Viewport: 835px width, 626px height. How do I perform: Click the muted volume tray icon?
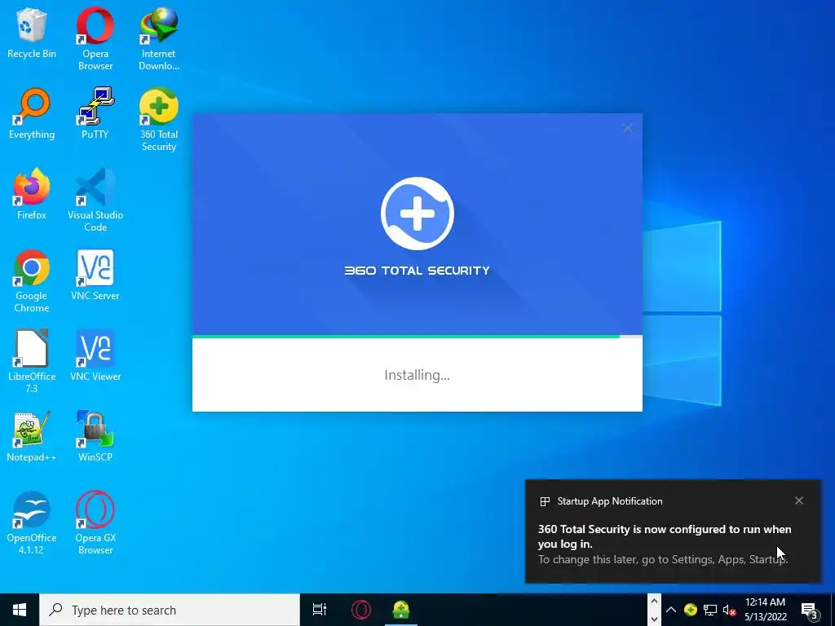click(729, 610)
